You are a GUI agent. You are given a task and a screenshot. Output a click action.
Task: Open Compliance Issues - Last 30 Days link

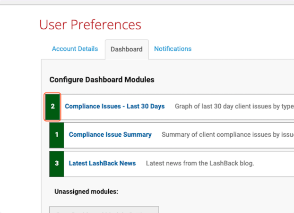(x=115, y=106)
